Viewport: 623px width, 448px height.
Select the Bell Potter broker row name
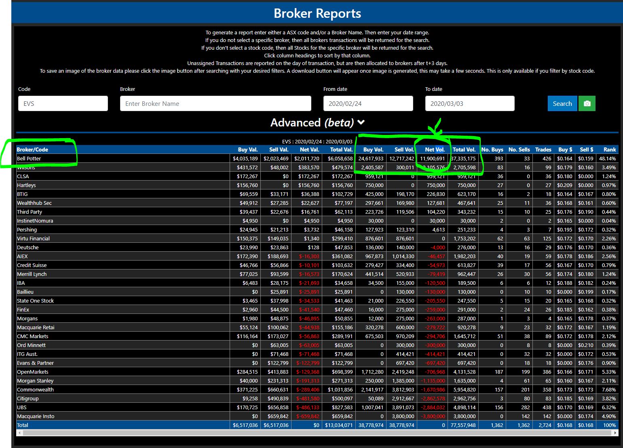click(29, 158)
